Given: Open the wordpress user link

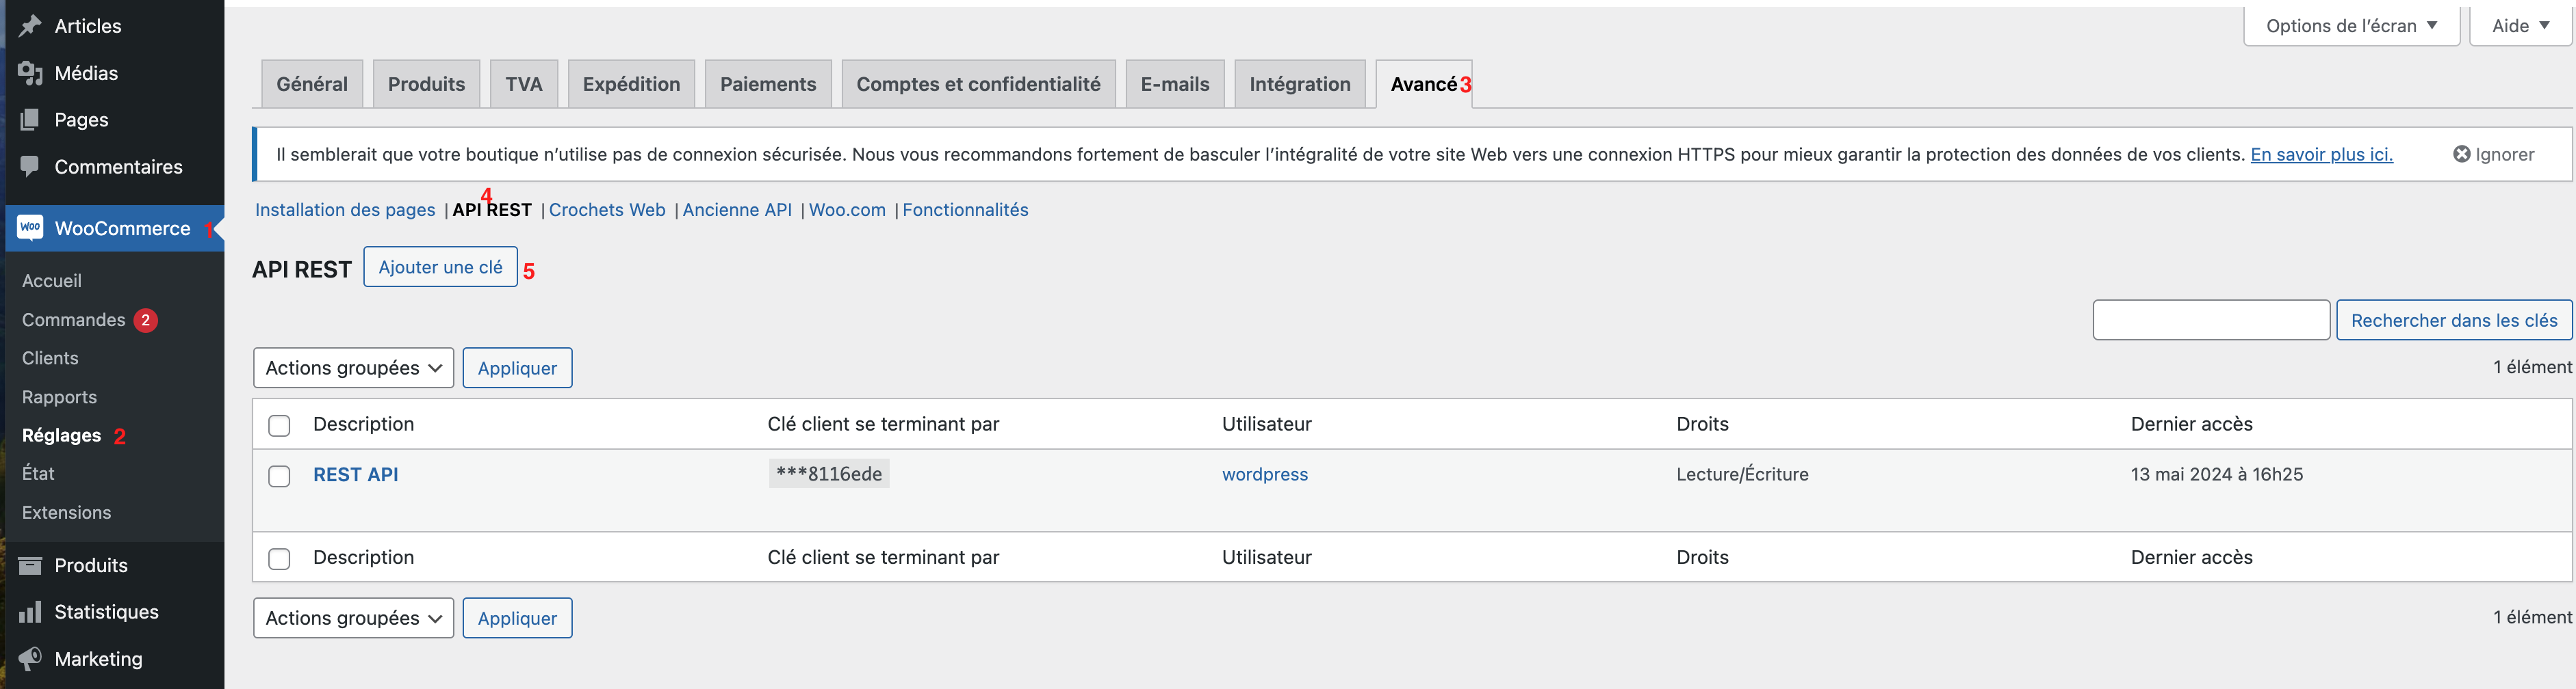Looking at the screenshot, I should (x=1264, y=474).
